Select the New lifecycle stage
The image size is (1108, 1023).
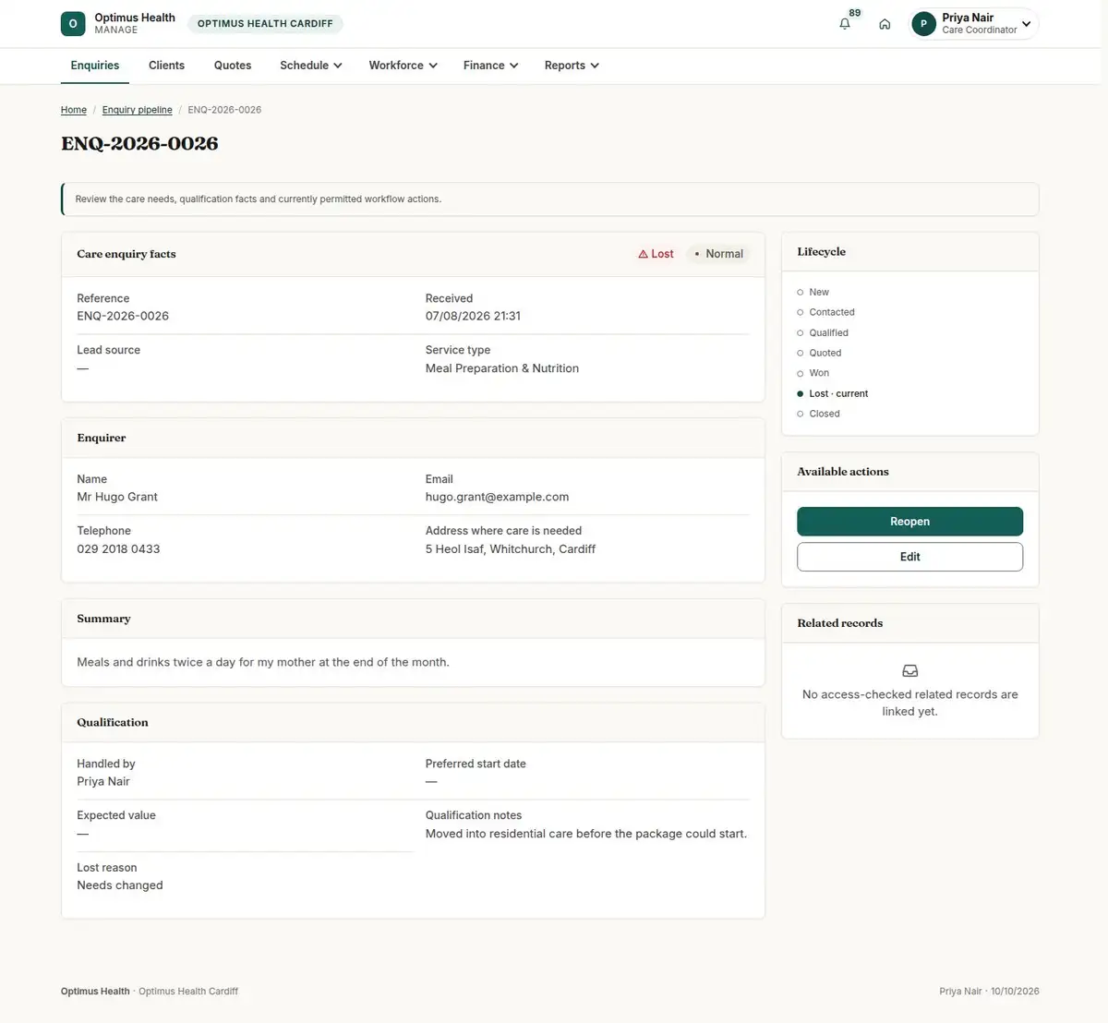click(813, 292)
